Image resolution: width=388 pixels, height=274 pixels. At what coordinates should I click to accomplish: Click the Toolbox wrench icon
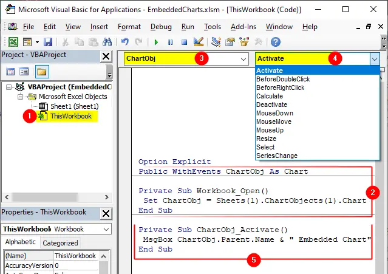tap(258, 42)
